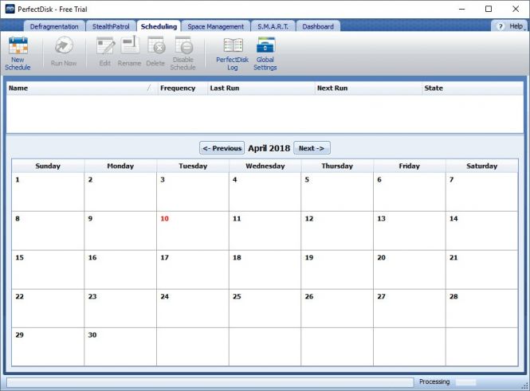Sort by Frequency column header
Viewport: 530px width, 391px height.
183,88
